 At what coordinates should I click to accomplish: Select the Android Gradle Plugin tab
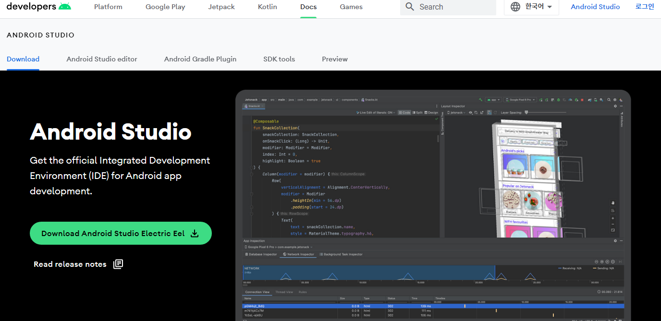pos(200,59)
